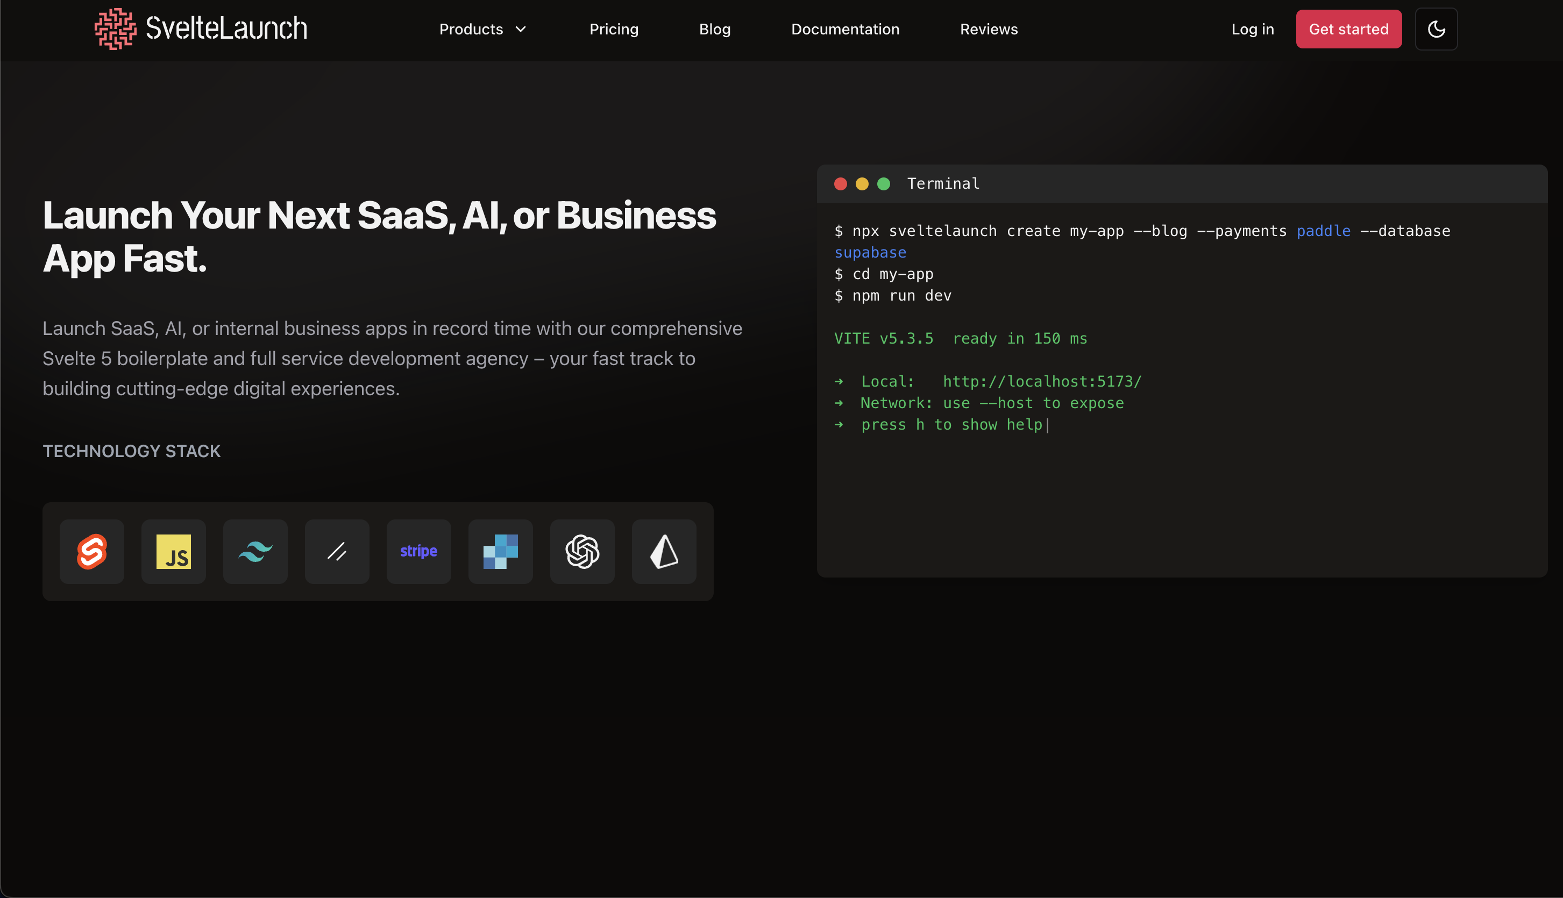Click the JavaScript JS icon
The image size is (1563, 898).
click(x=173, y=551)
